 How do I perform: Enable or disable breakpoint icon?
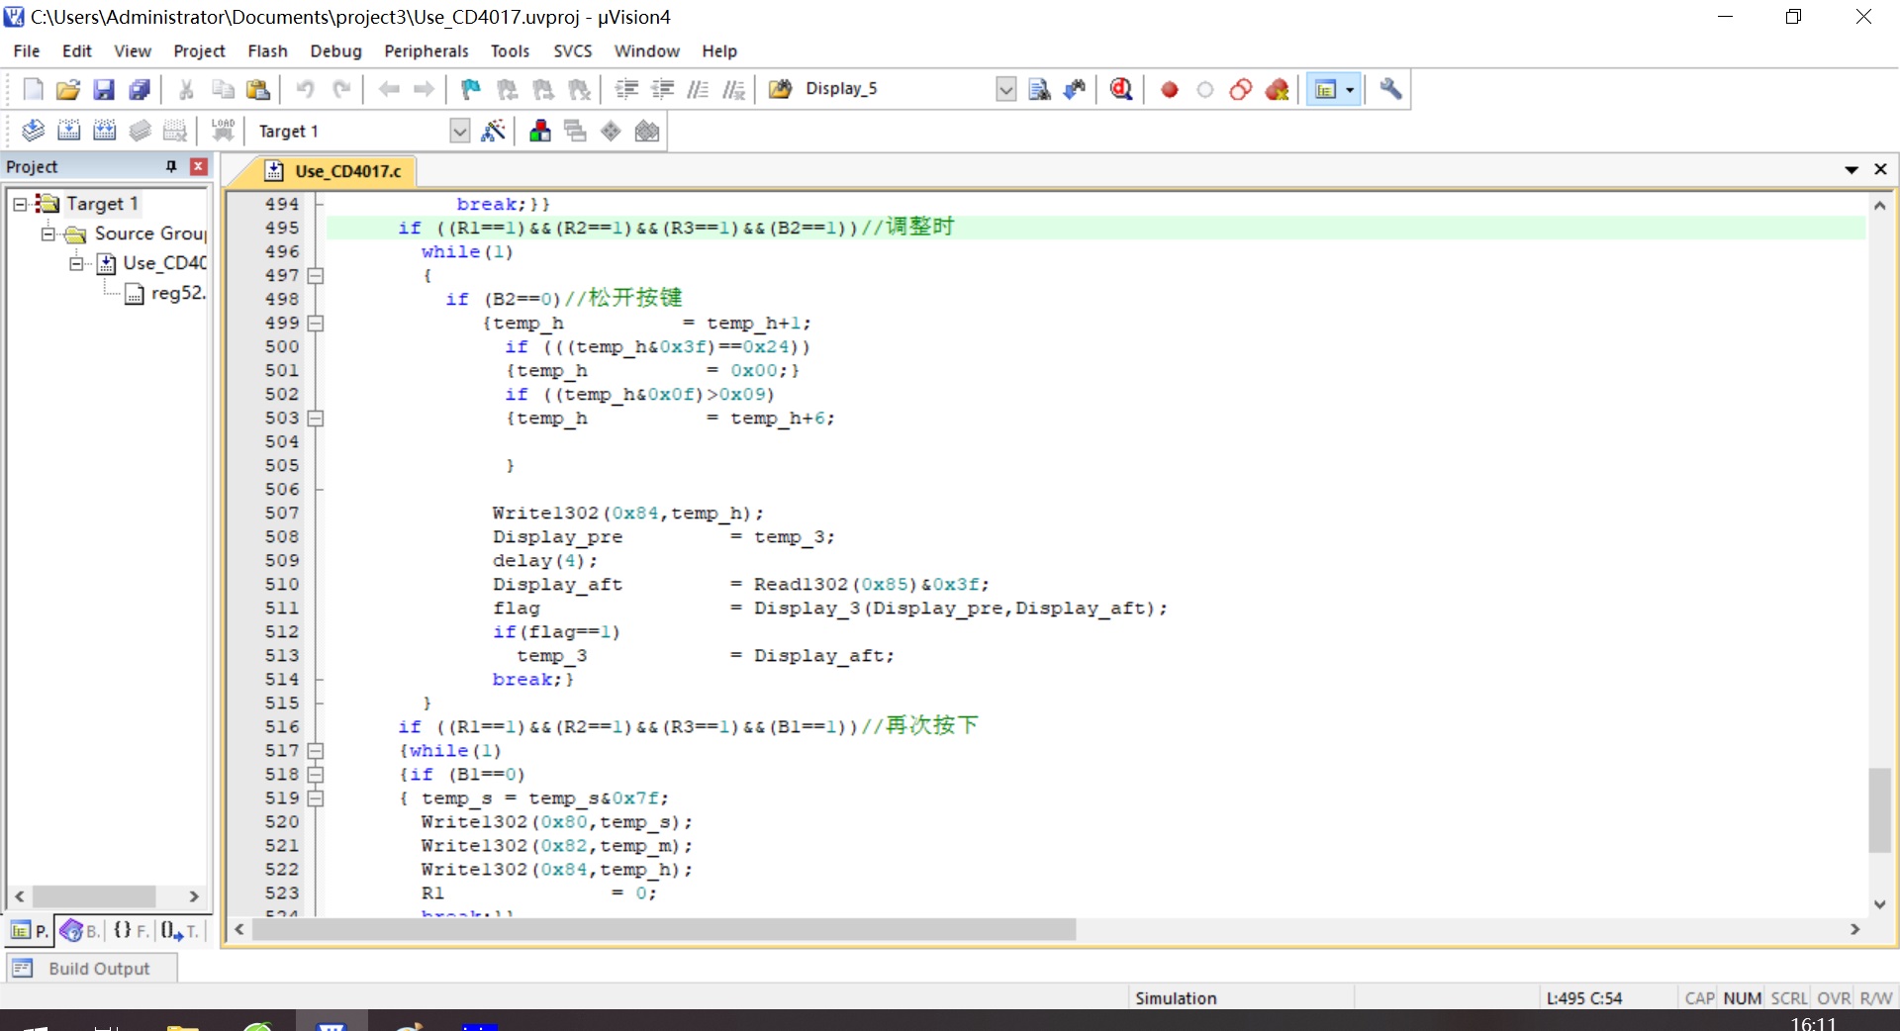pyautogui.click(x=1204, y=89)
